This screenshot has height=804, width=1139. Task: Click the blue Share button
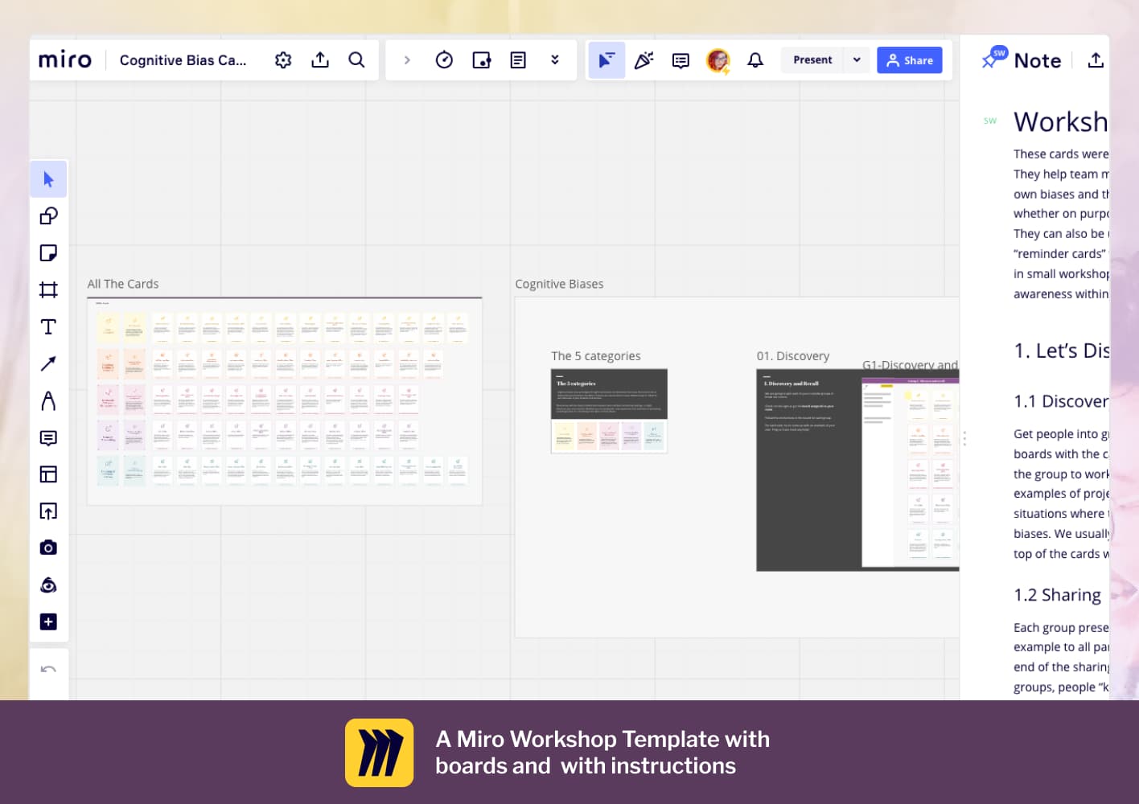point(910,60)
